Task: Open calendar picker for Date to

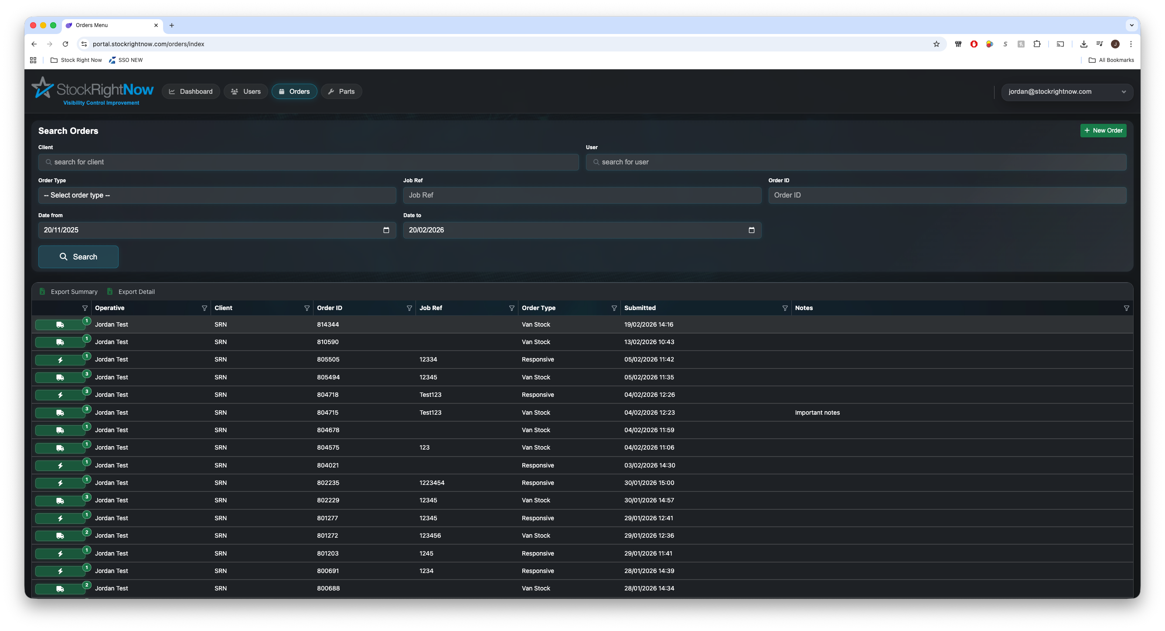Action: pos(751,230)
